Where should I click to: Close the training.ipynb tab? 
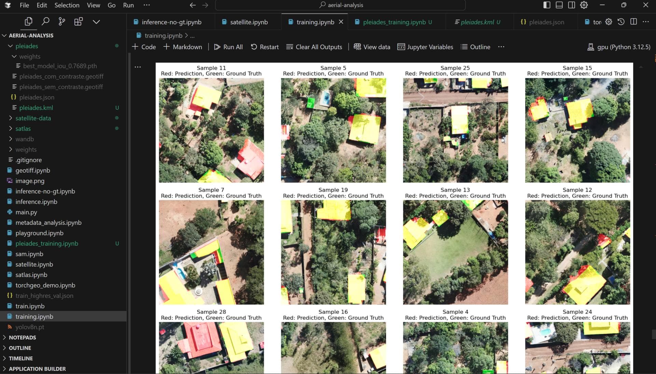tap(341, 22)
